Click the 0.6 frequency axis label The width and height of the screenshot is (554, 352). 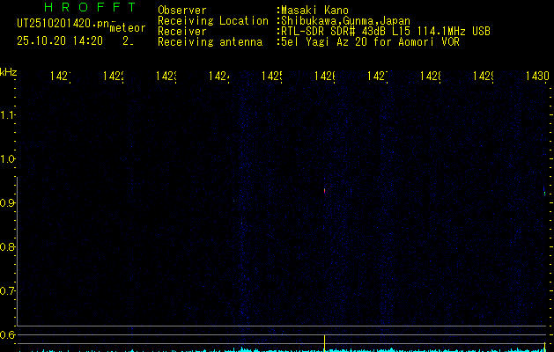point(7,334)
